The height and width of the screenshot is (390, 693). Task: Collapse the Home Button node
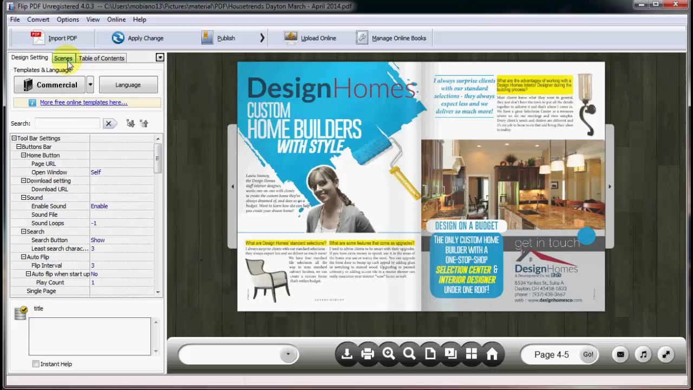click(x=24, y=155)
